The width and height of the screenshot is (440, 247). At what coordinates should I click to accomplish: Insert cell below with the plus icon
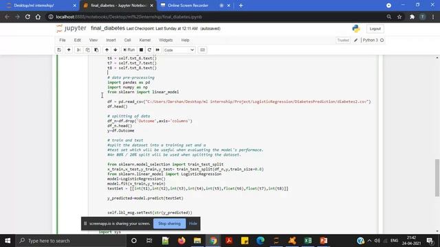click(69, 50)
